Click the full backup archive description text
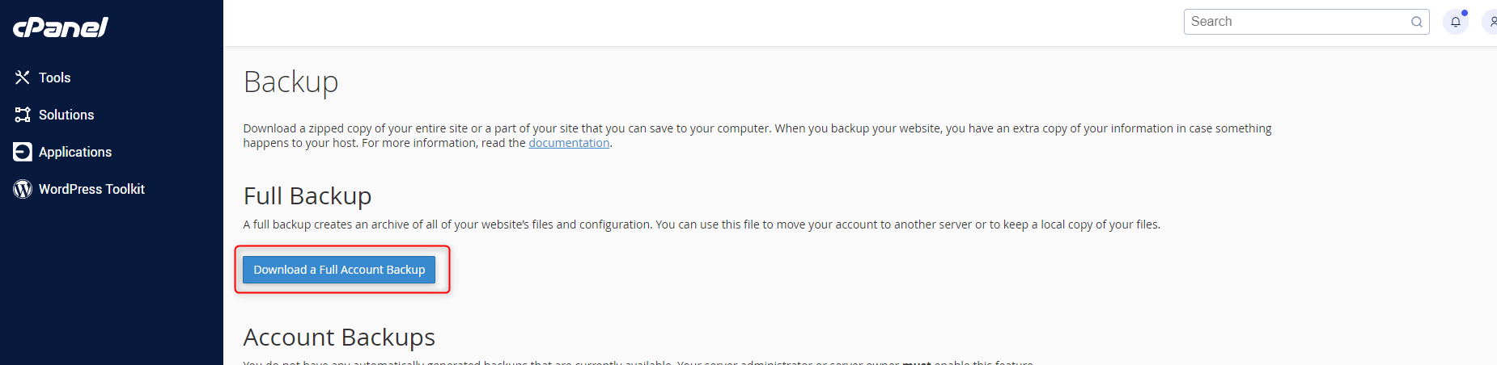Viewport: 1497px width, 365px height. point(702,224)
